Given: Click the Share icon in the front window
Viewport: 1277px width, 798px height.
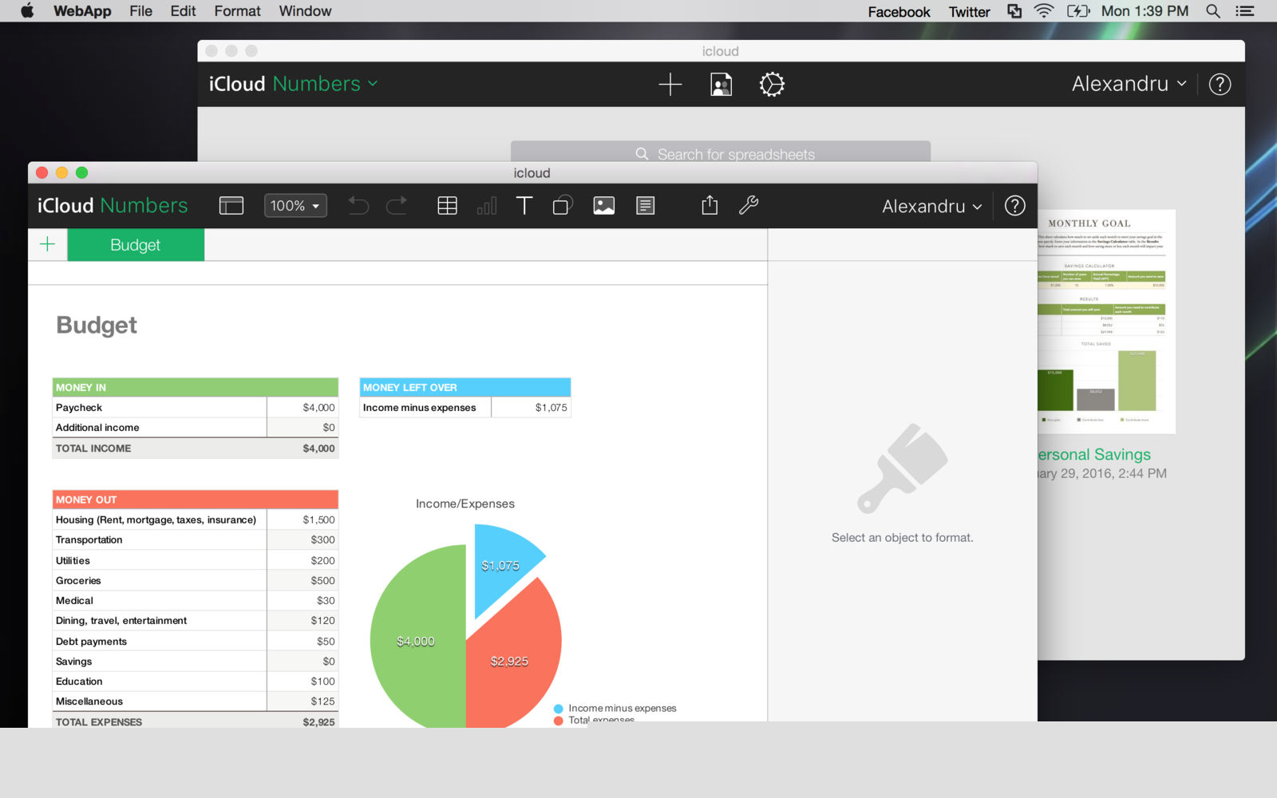Looking at the screenshot, I should (710, 205).
